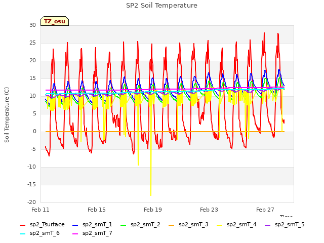The image size is (324, 243).
Task: Click the -20 y-axis tick label
Action: (31, 202)
